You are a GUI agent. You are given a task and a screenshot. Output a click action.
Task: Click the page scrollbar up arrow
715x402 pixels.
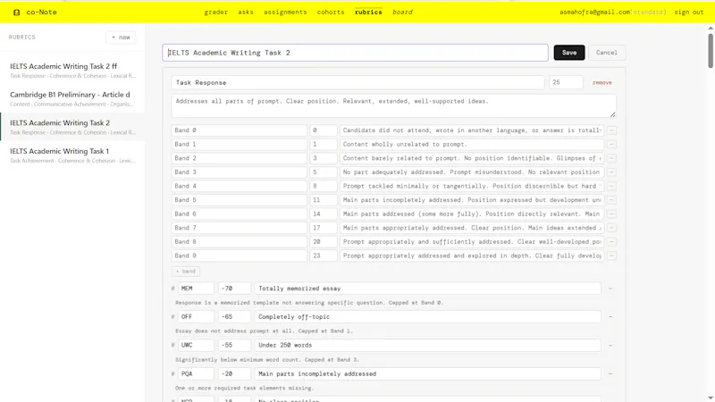click(x=711, y=29)
